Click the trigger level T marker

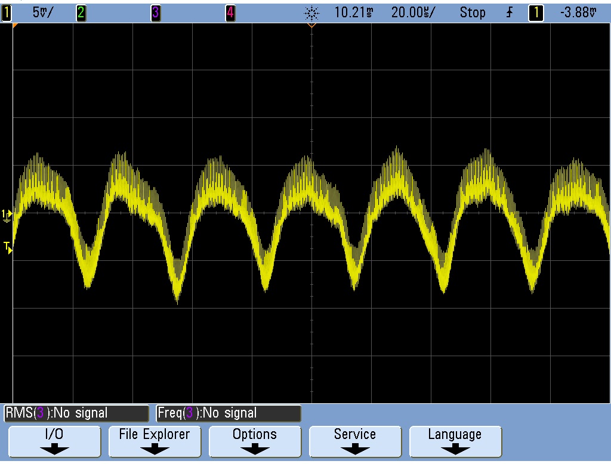point(8,247)
